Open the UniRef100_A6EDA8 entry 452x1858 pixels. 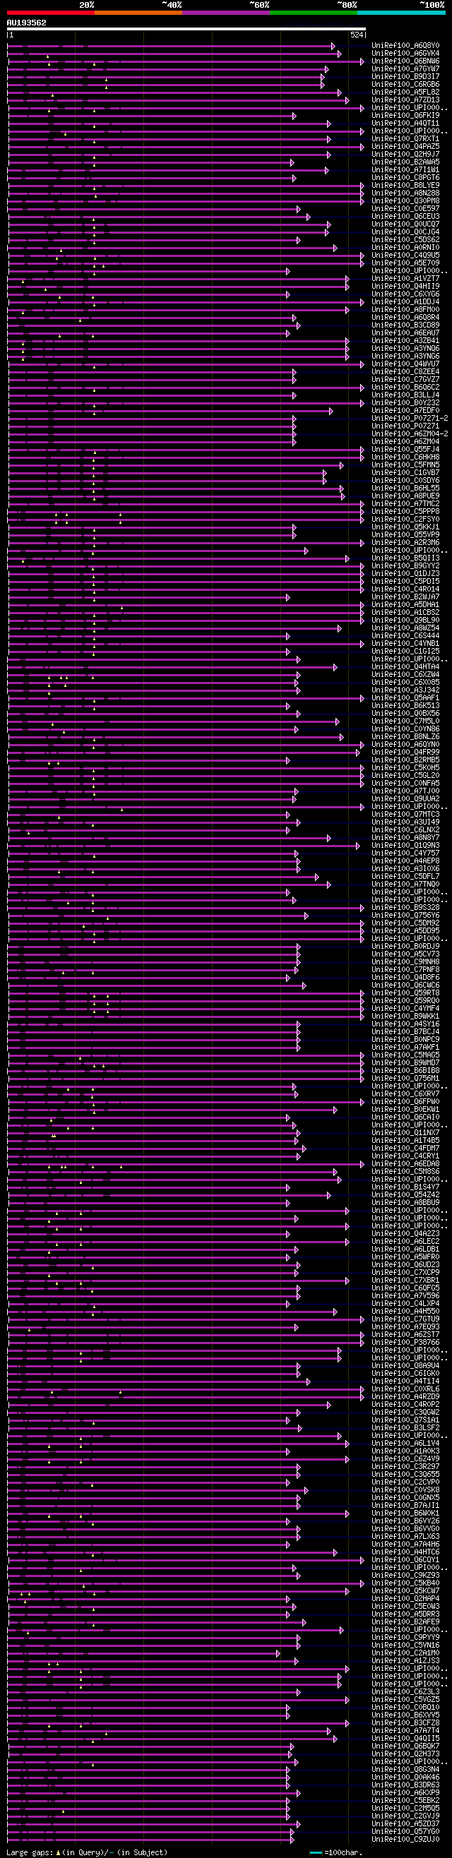(x=406, y=1164)
